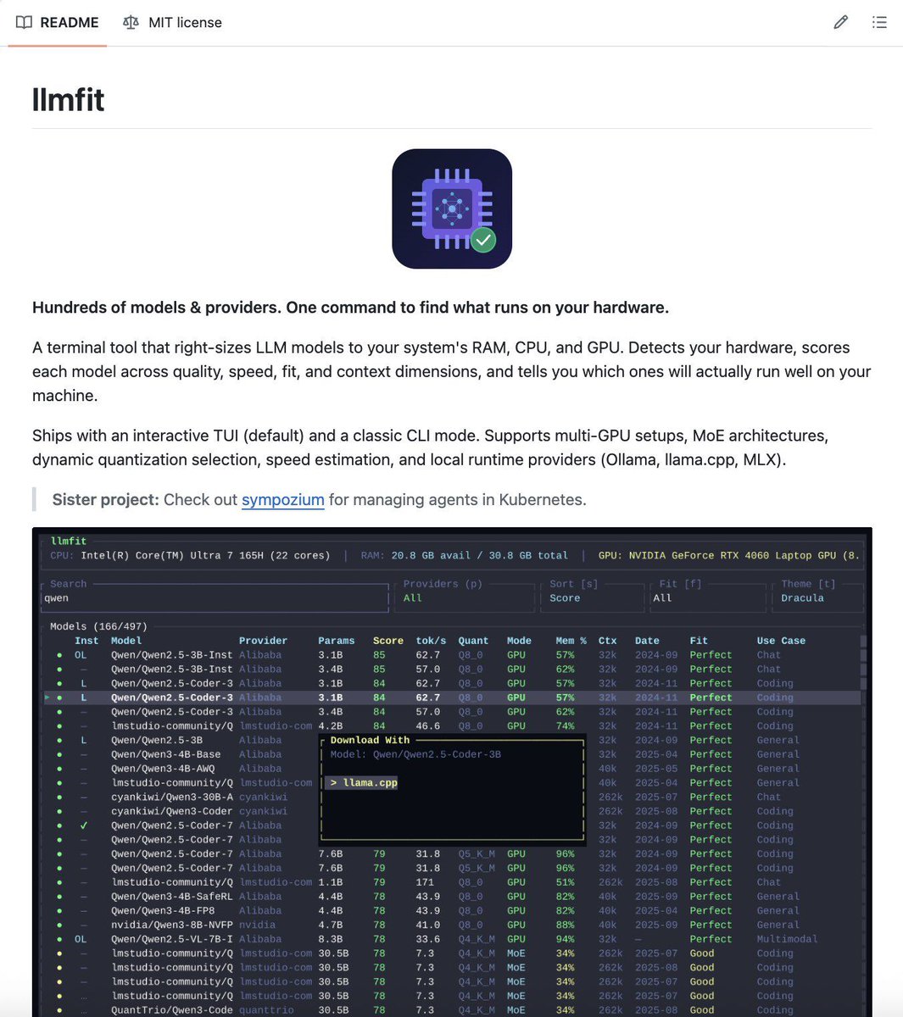This screenshot has height=1017, width=903.
Task: Click the large llmfit page heading
Action: 69,100
